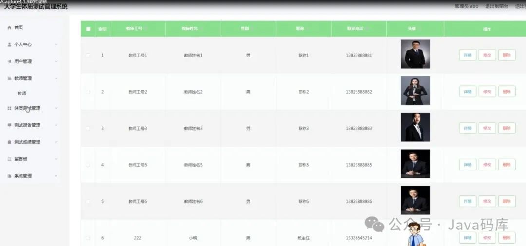Expand the 个人中心 chevron
The width and height of the screenshot is (526, 246).
click(x=56, y=45)
